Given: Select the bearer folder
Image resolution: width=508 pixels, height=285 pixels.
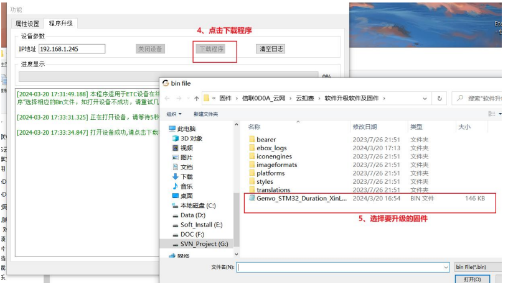Looking at the screenshot, I should [266, 140].
